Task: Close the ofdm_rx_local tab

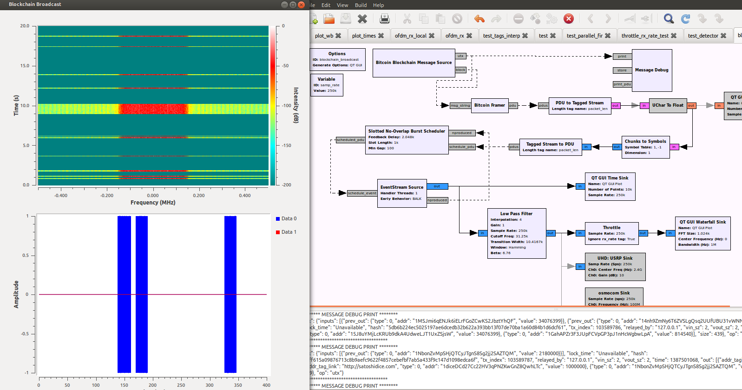Action: click(432, 36)
